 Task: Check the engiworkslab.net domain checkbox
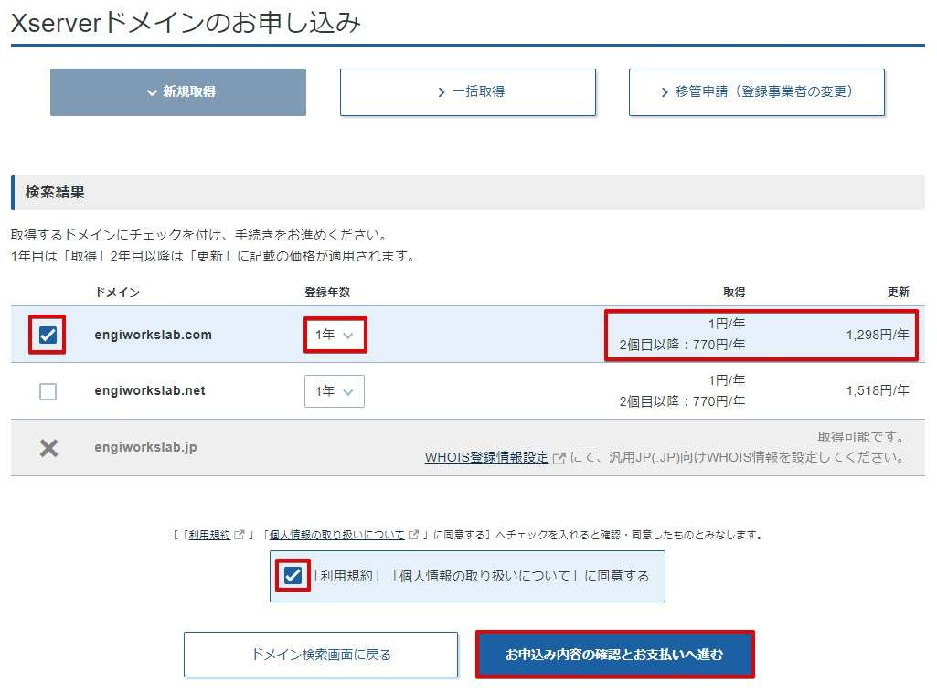tap(48, 391)
